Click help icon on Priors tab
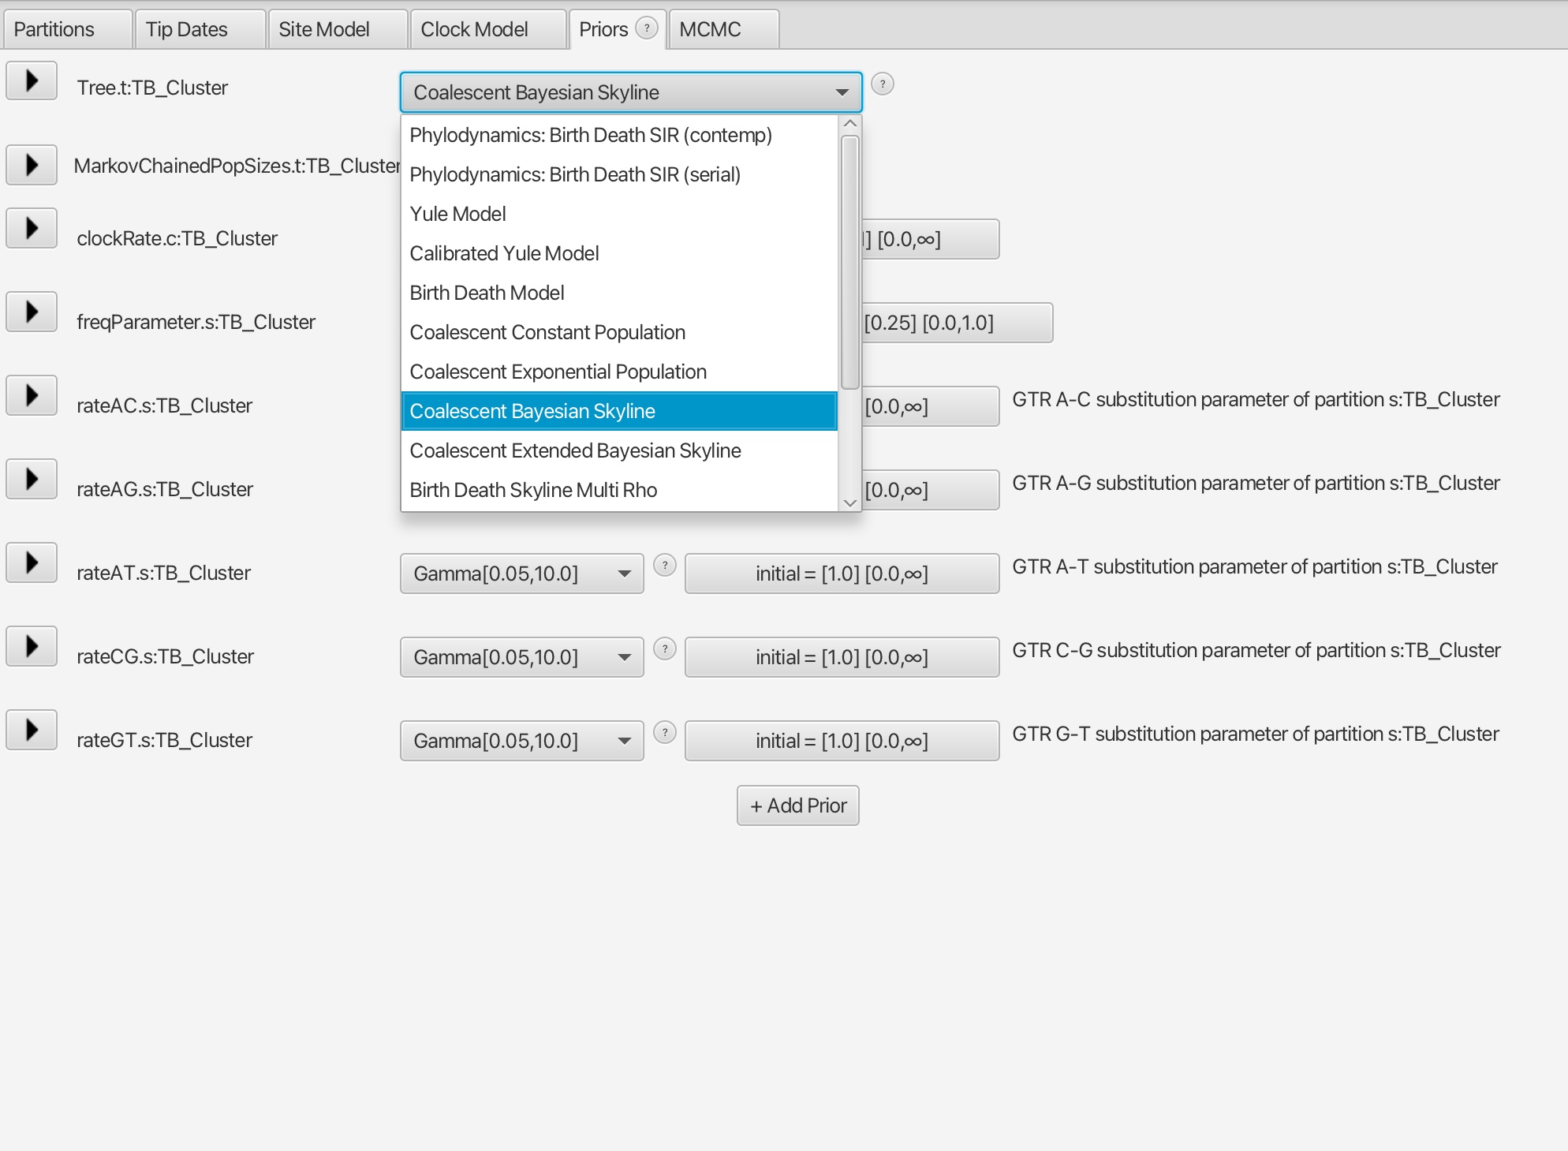 coord(647,28)
